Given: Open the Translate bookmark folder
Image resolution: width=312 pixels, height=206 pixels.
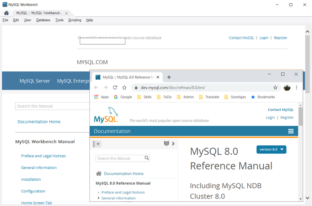Looking at the screenshot, I should (x=209, y=97).
